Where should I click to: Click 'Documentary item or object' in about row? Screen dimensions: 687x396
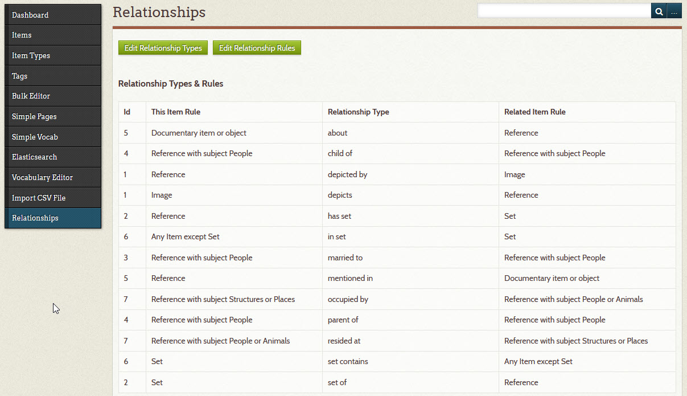click(x=199, y=133)
